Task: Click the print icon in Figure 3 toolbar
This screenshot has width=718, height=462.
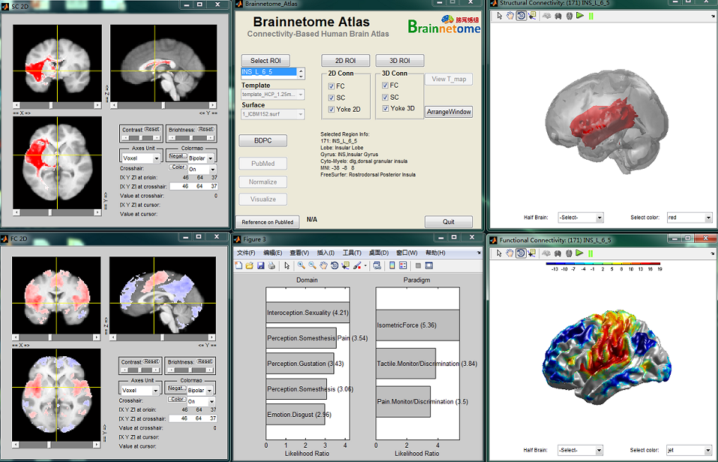Action: click(270, 265)
